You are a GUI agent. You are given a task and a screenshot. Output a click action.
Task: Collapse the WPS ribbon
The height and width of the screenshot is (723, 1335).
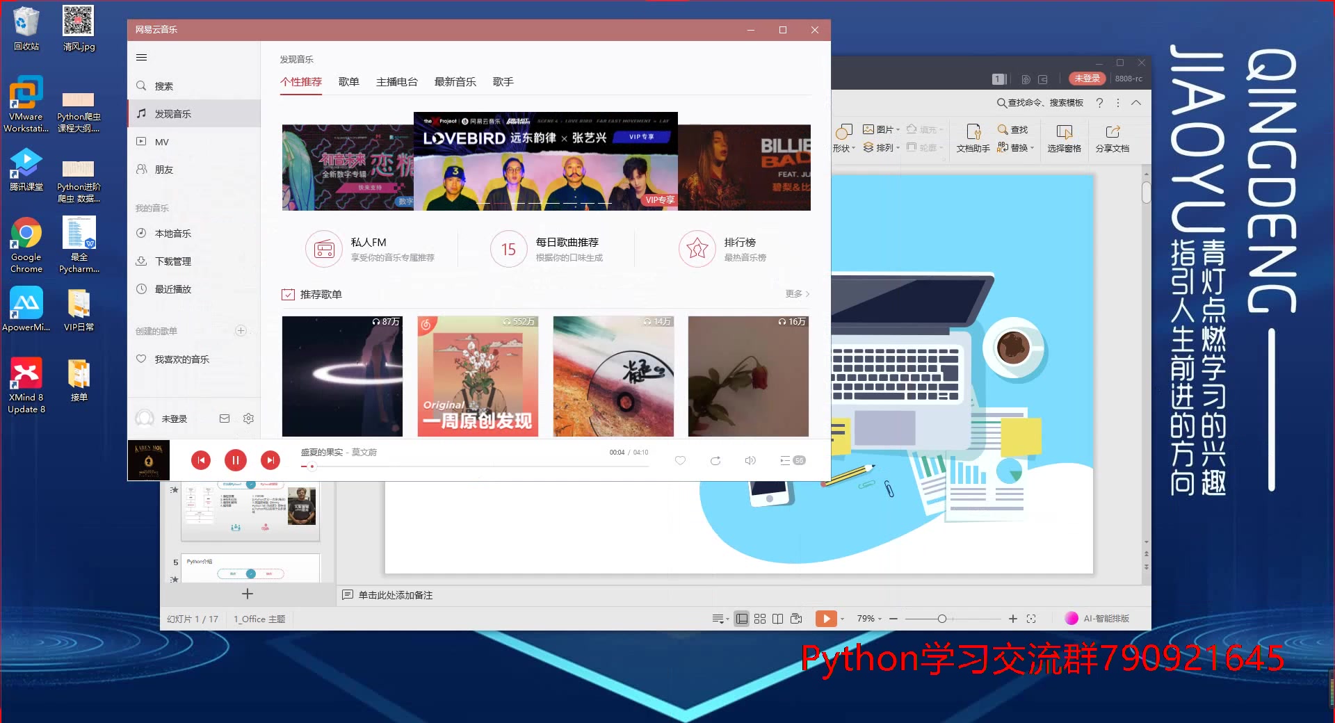point(1136,103)
